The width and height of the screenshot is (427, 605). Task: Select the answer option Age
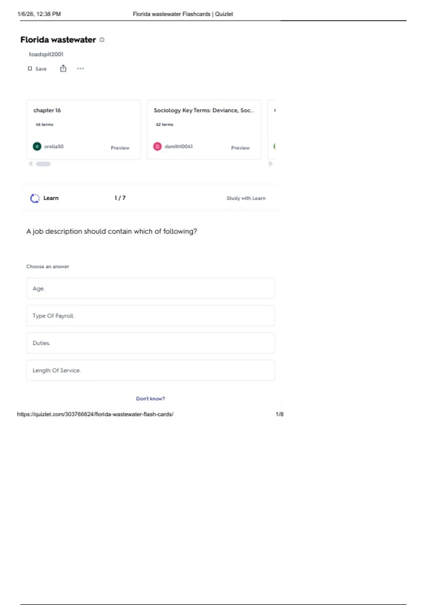150,289
